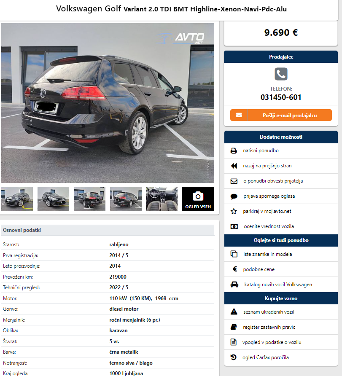Screen dimensions: 342x376
Task: Click the speech bubble icon for reporting ad
Action: point(234,196)
